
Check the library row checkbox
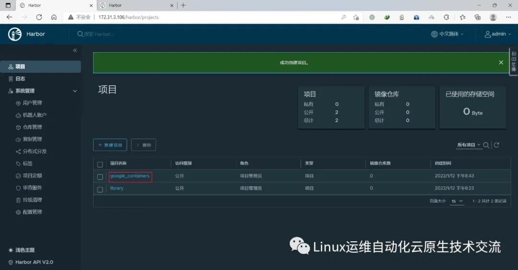pyautogui.click(x=100, y=189)
